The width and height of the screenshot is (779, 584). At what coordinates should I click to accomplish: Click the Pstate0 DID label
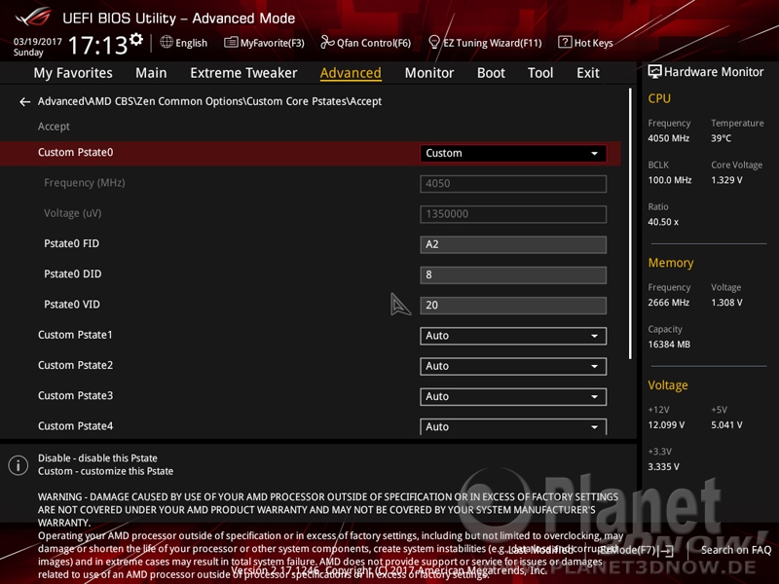72,274
